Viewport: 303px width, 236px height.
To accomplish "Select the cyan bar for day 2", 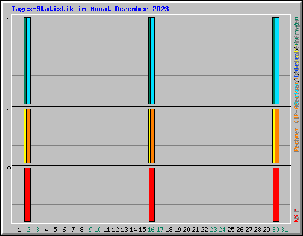I will tap(28, 61).
